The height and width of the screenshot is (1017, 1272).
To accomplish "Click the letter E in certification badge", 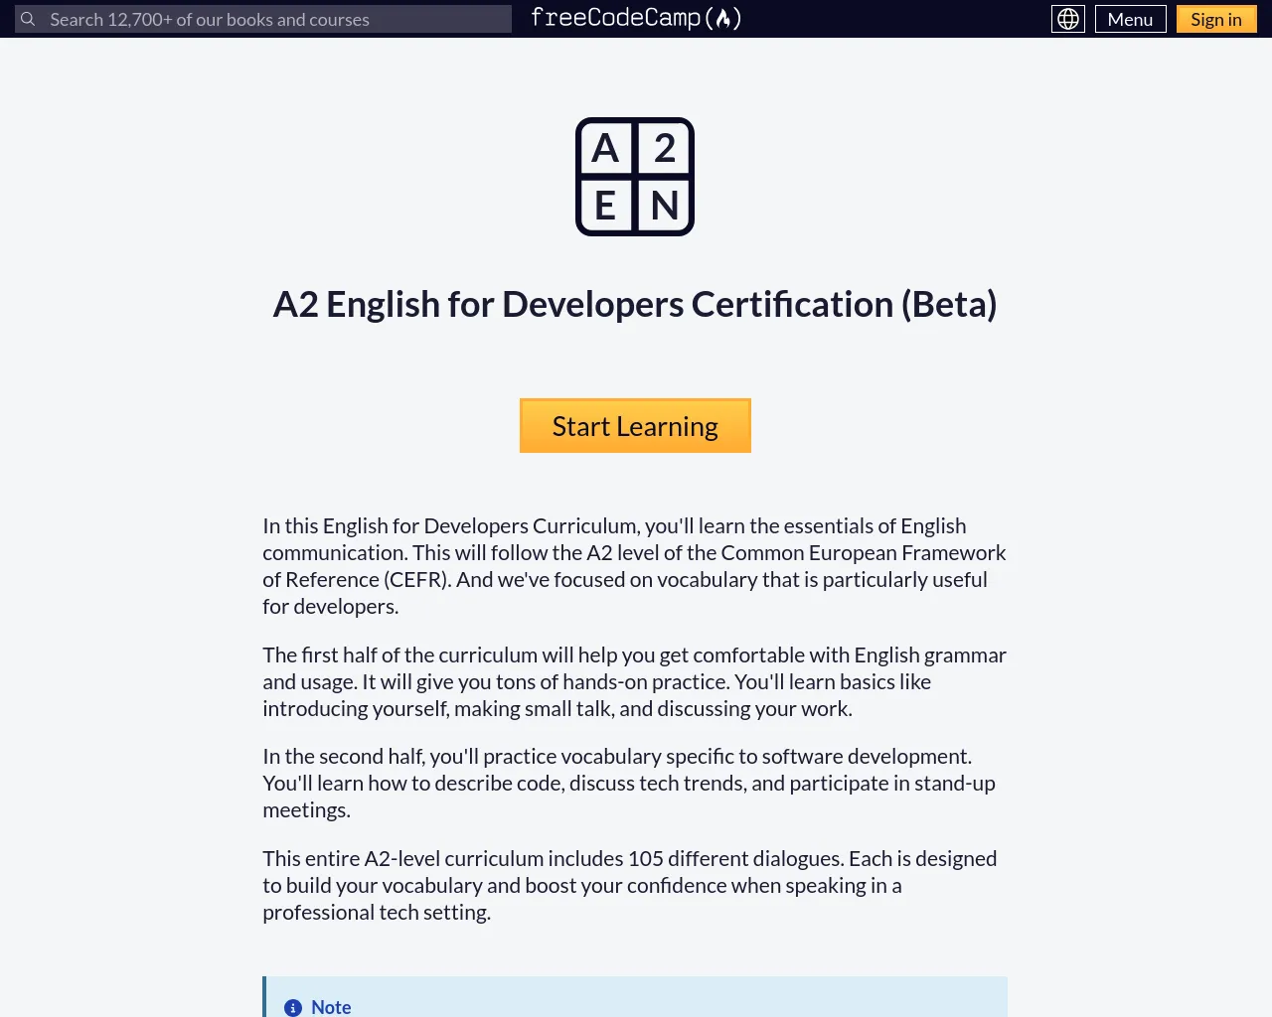I will (x=605, y=207).
